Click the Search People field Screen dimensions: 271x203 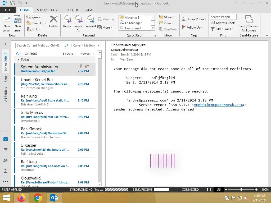coord(223,17)
